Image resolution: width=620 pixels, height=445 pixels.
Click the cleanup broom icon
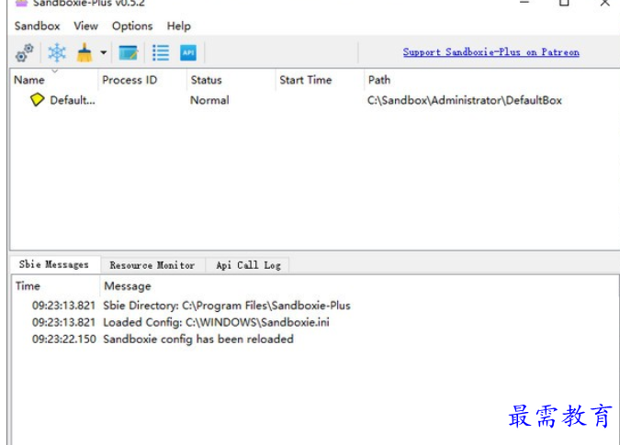click(85, 52)
